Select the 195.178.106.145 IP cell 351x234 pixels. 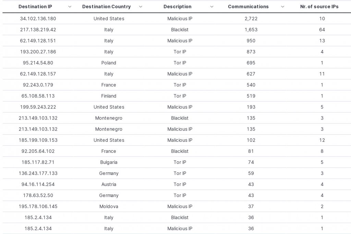pyautogui.click(x=38, y=206)
